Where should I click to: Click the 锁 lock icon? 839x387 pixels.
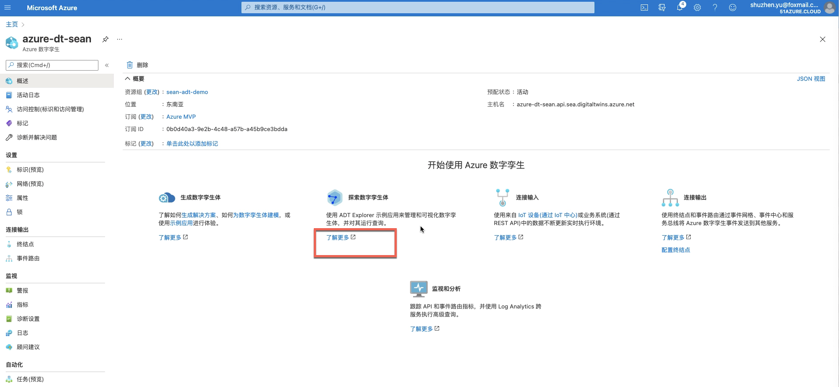(x=9, y=212)
